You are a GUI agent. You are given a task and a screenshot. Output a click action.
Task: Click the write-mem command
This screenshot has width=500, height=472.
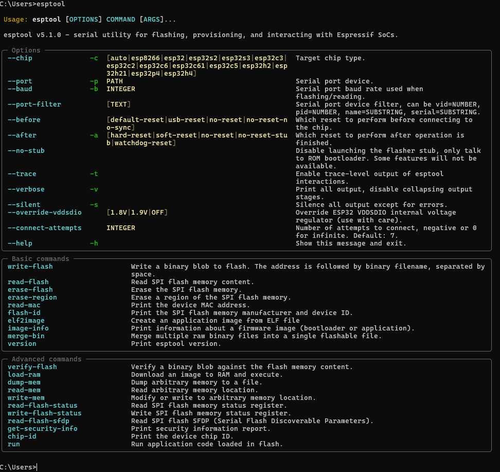26,398
